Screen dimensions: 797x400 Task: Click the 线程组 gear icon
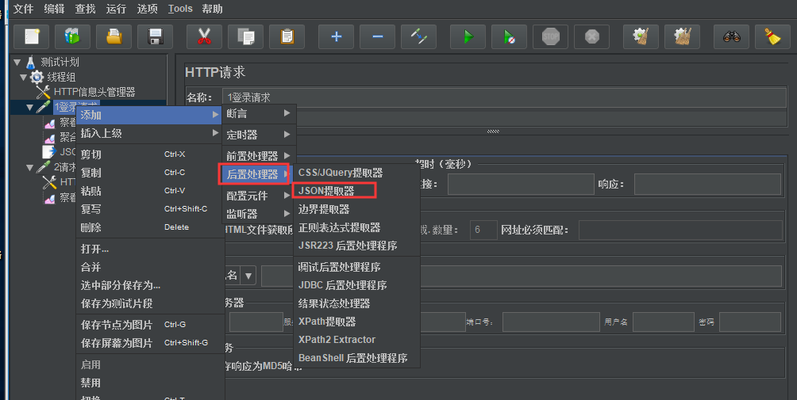click(x=37, y=77)
